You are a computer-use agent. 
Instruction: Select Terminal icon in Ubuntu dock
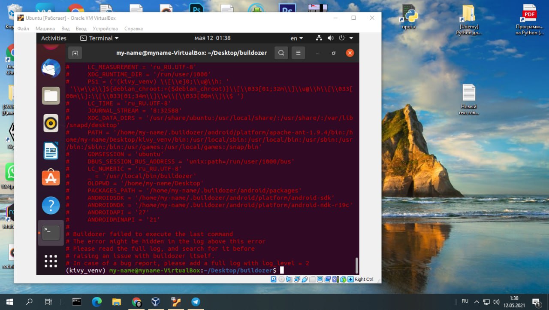coord(51,233)
